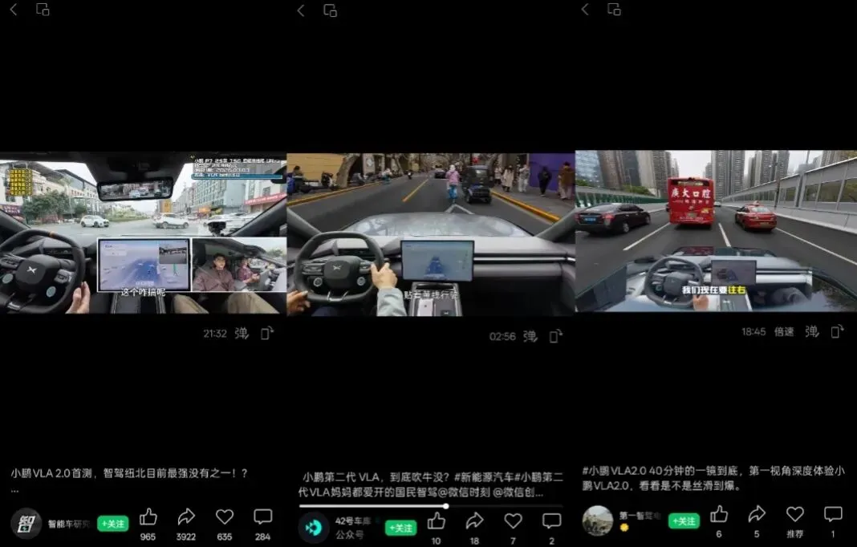Like the 第一智驾 video with 6 likes
Screen dimensions: 857x547
click(x=719, y=514)
